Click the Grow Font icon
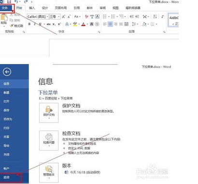The width and height of the screenshot is (198, 184). click(64, 16)
